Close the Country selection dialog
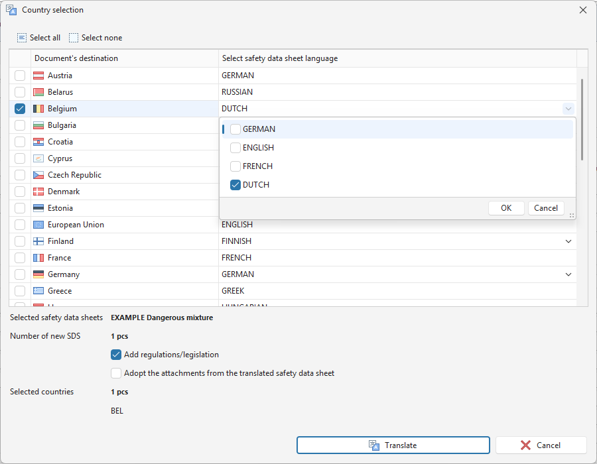 (583, 10)
